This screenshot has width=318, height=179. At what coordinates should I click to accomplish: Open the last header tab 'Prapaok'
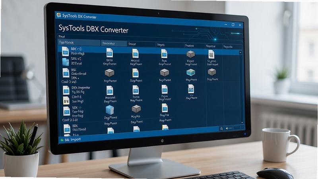232,47
